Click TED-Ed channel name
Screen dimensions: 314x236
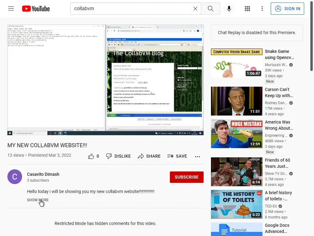271,206
